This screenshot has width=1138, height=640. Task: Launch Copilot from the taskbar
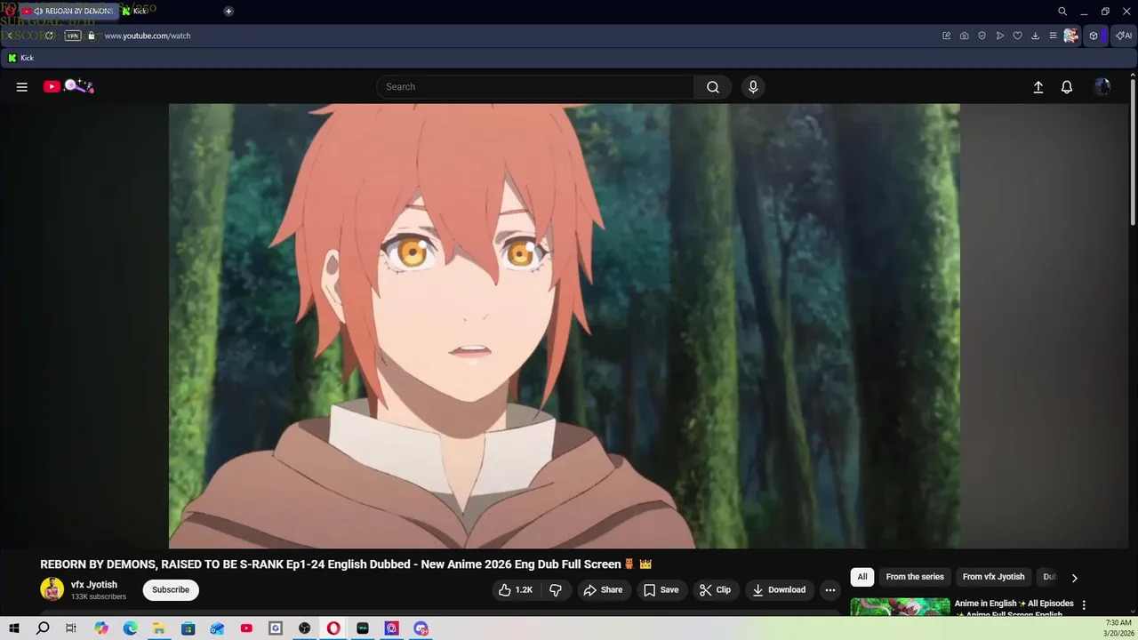click(x=101, y=628)
